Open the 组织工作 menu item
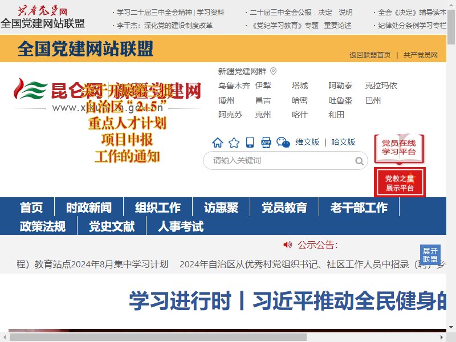The image size is (456, 342). [158, 207]
